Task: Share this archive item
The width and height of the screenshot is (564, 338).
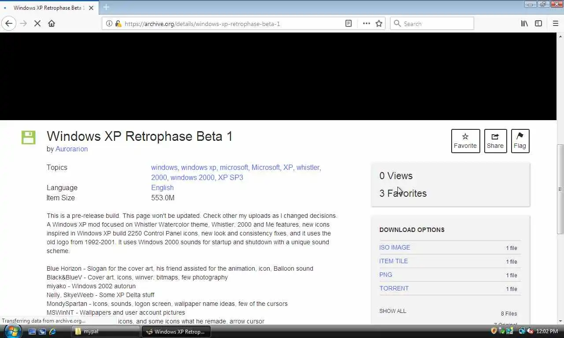Action: click(x=495, y=141)
